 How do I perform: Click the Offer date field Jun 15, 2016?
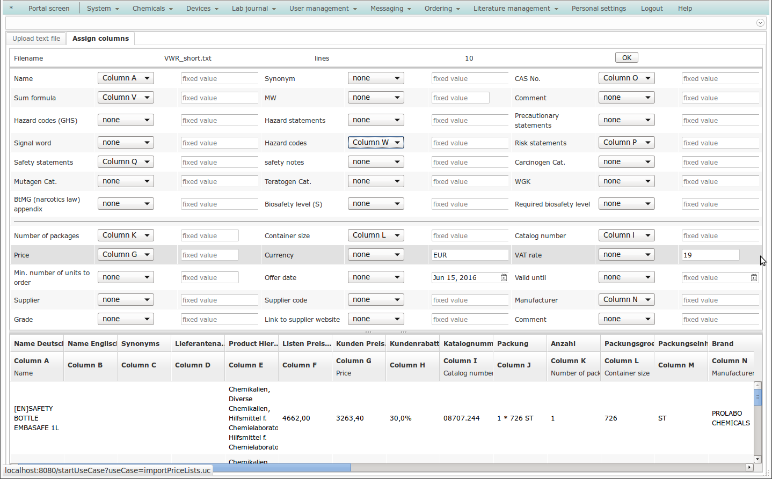click(x=465, y=277)
